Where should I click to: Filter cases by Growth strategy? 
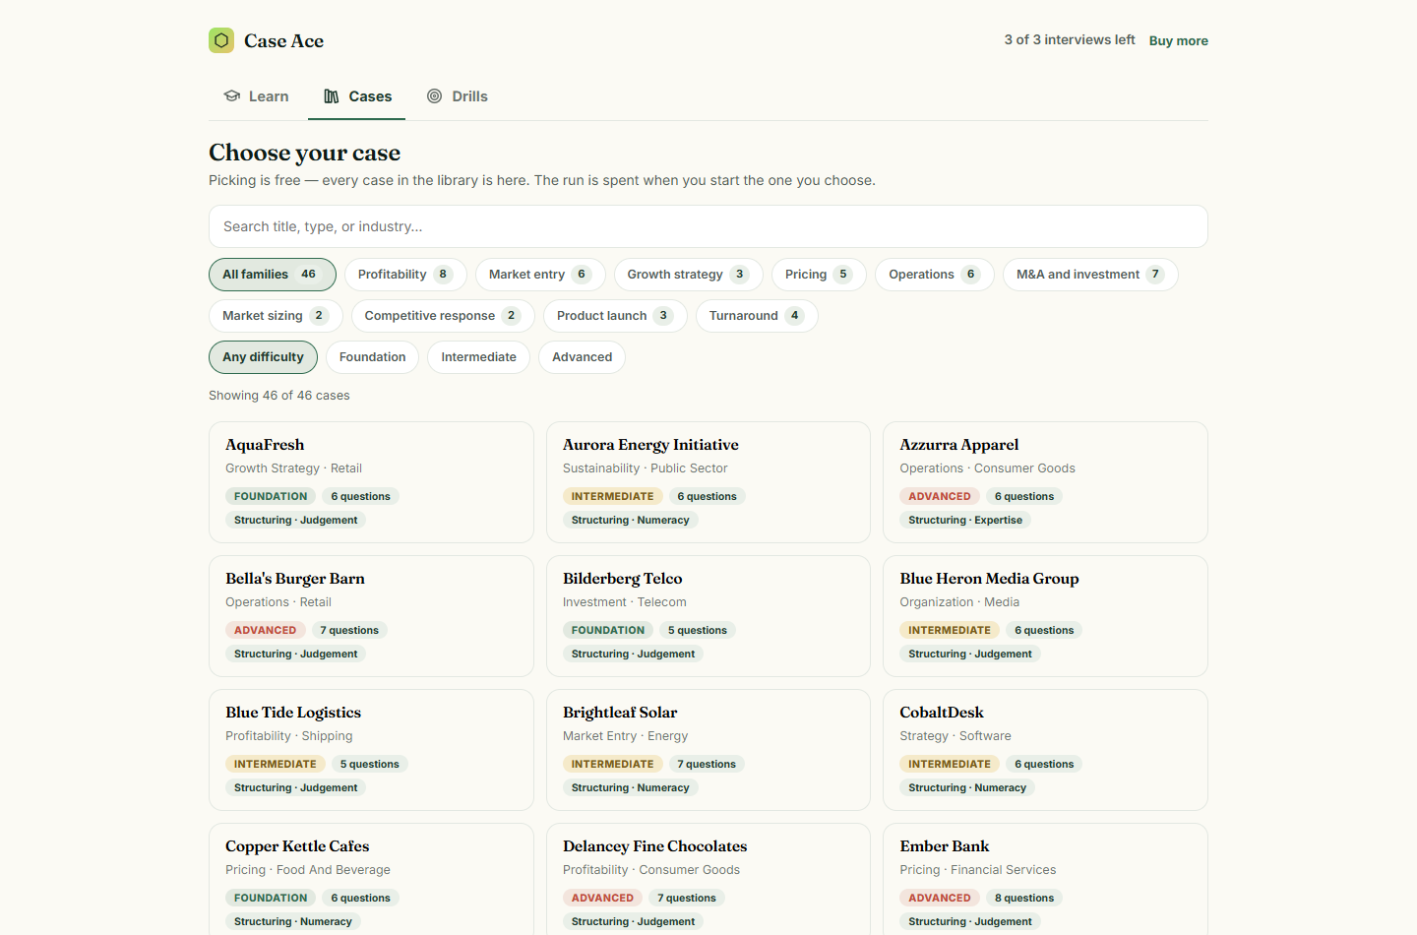click(x=689, y=275)
